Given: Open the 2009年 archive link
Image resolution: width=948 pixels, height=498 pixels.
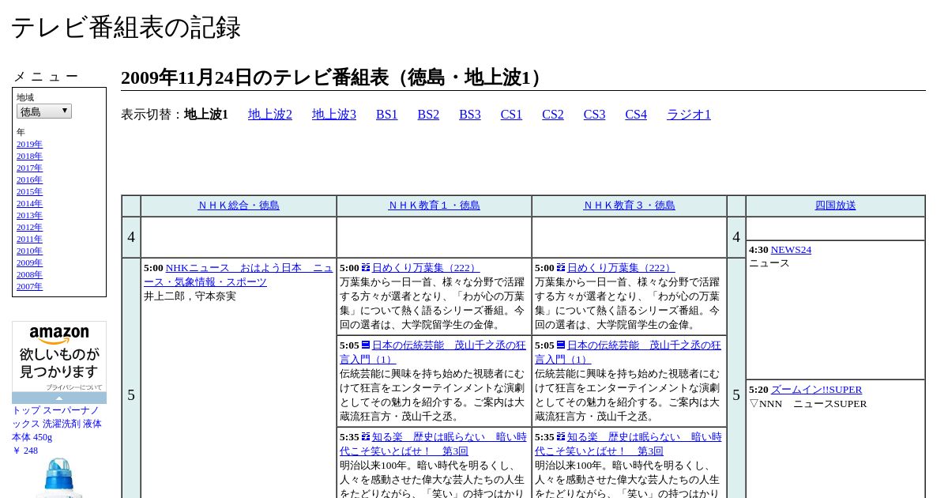Looking at the screenshot, I should [29, 262].
